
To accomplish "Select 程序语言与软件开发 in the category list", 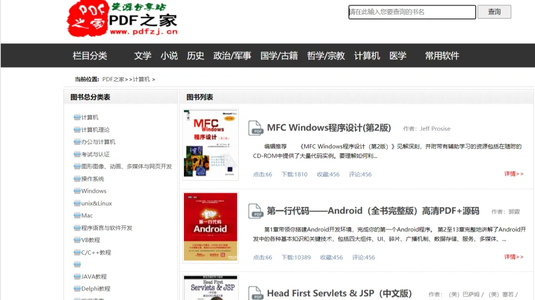I will [107, 228].
